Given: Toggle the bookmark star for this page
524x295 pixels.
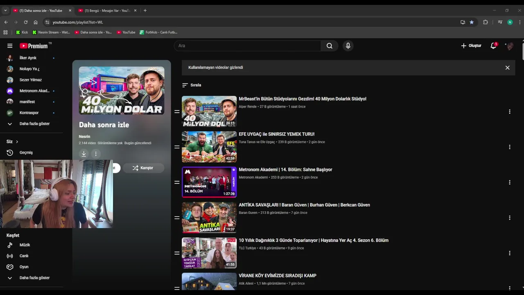Looking at the screenshot, I should tap(472, 22).
